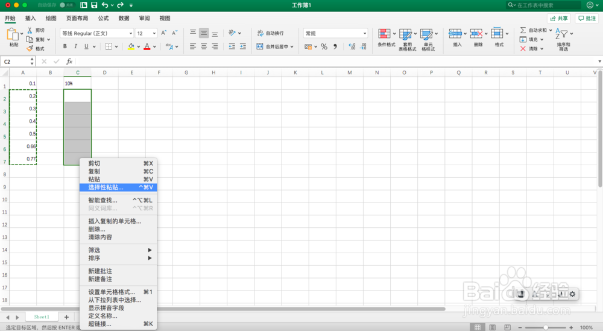The width and height of the screenshot is (603, 331).
Task: Click the search in worksheet field
Action: 543,5
